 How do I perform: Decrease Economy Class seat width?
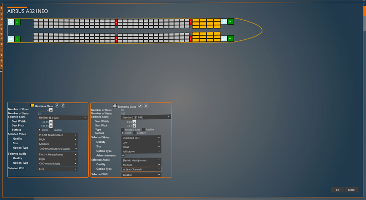click(x=134, y=122)
